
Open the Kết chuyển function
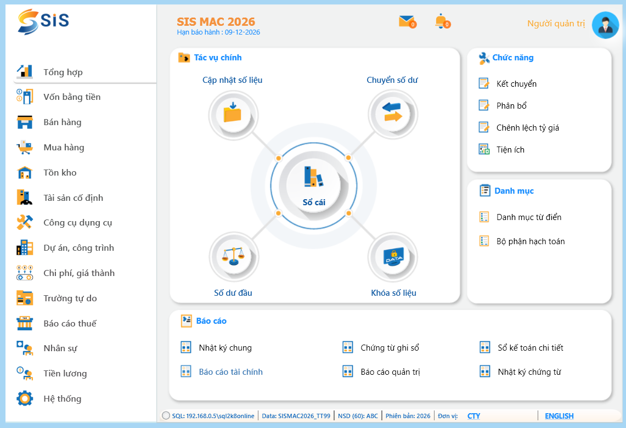516,84
